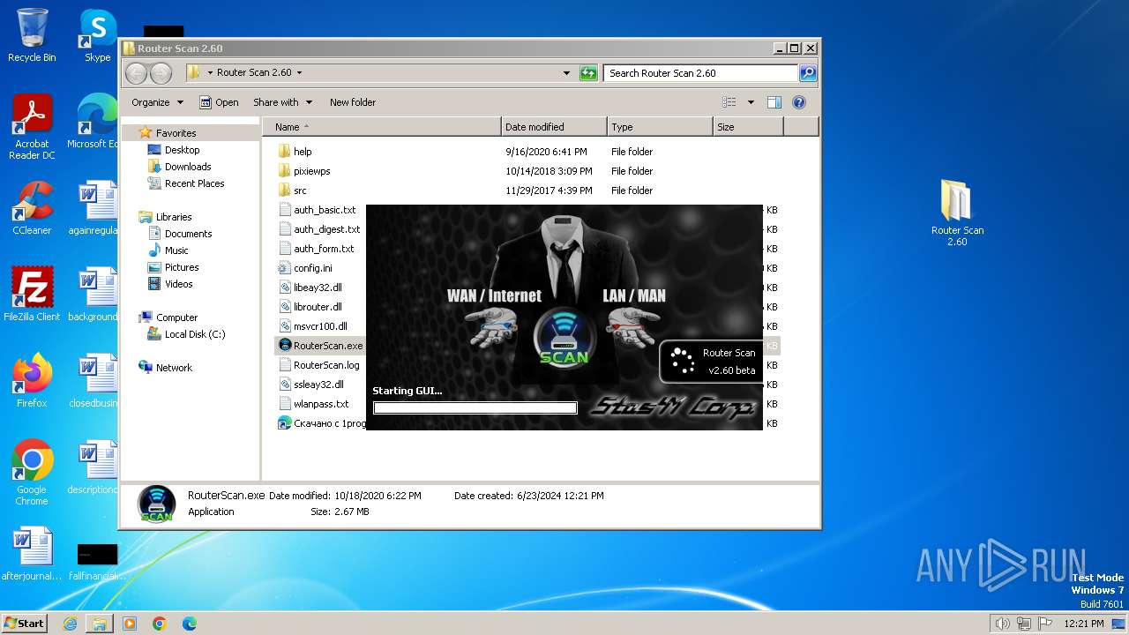The height and width of the screenshot is (635, 1129).
Task: Click the volume speaker tray icon
Action: [1002, 624]
